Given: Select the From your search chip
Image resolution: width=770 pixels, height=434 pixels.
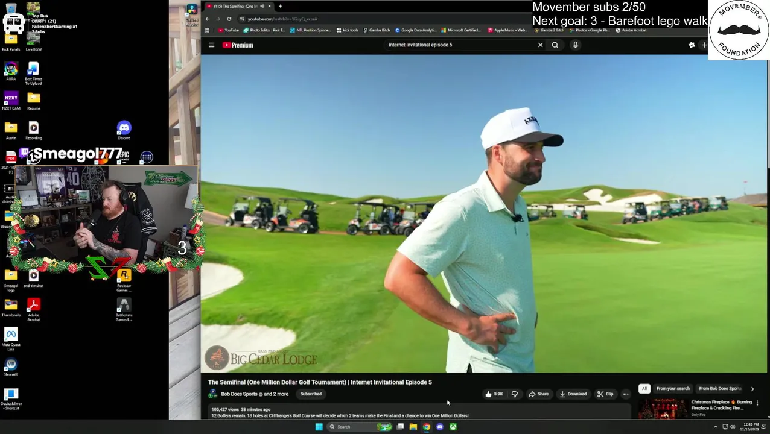Looking at the screenshot, I should pos(673,389).
